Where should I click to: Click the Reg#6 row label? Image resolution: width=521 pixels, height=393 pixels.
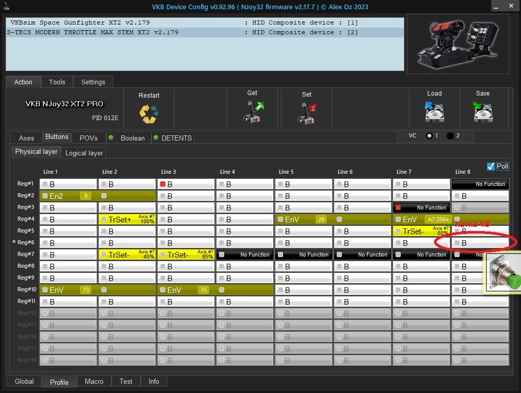tap(26, 242)
